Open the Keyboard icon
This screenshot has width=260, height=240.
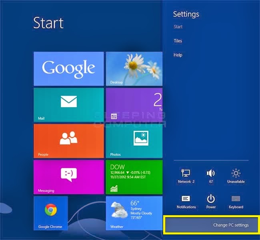236,202
